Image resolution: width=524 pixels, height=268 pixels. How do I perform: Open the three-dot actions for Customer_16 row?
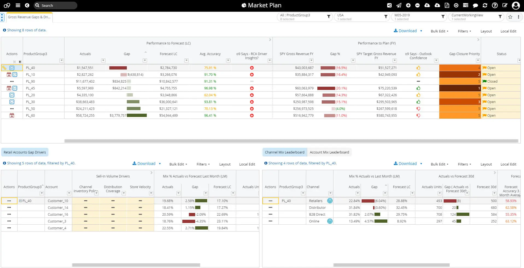click(9, 214)
